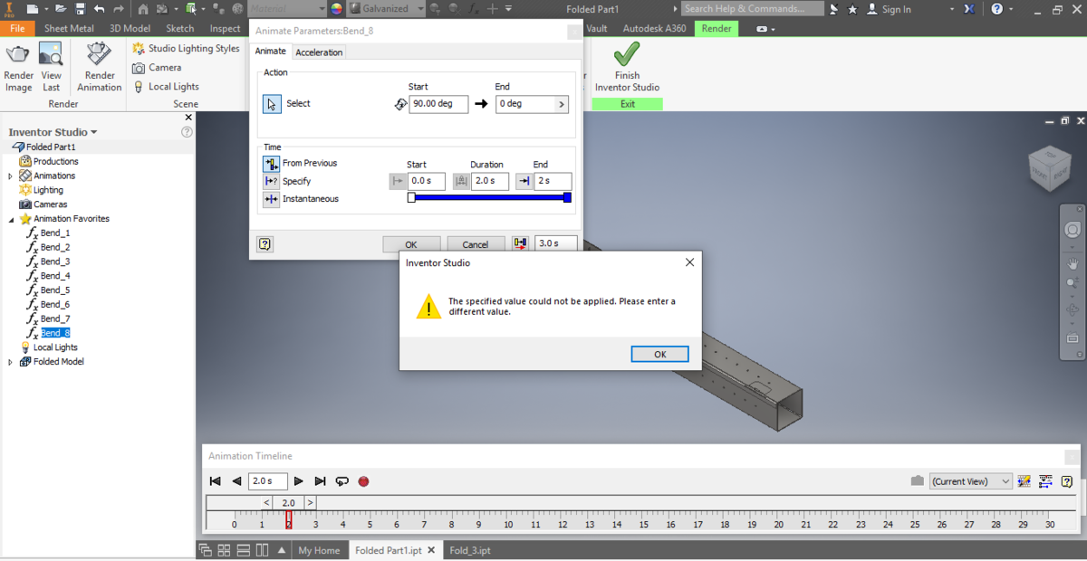Open the Sheet Metal ribbon tab
The image size is (1087, 561).
[69, 28]
